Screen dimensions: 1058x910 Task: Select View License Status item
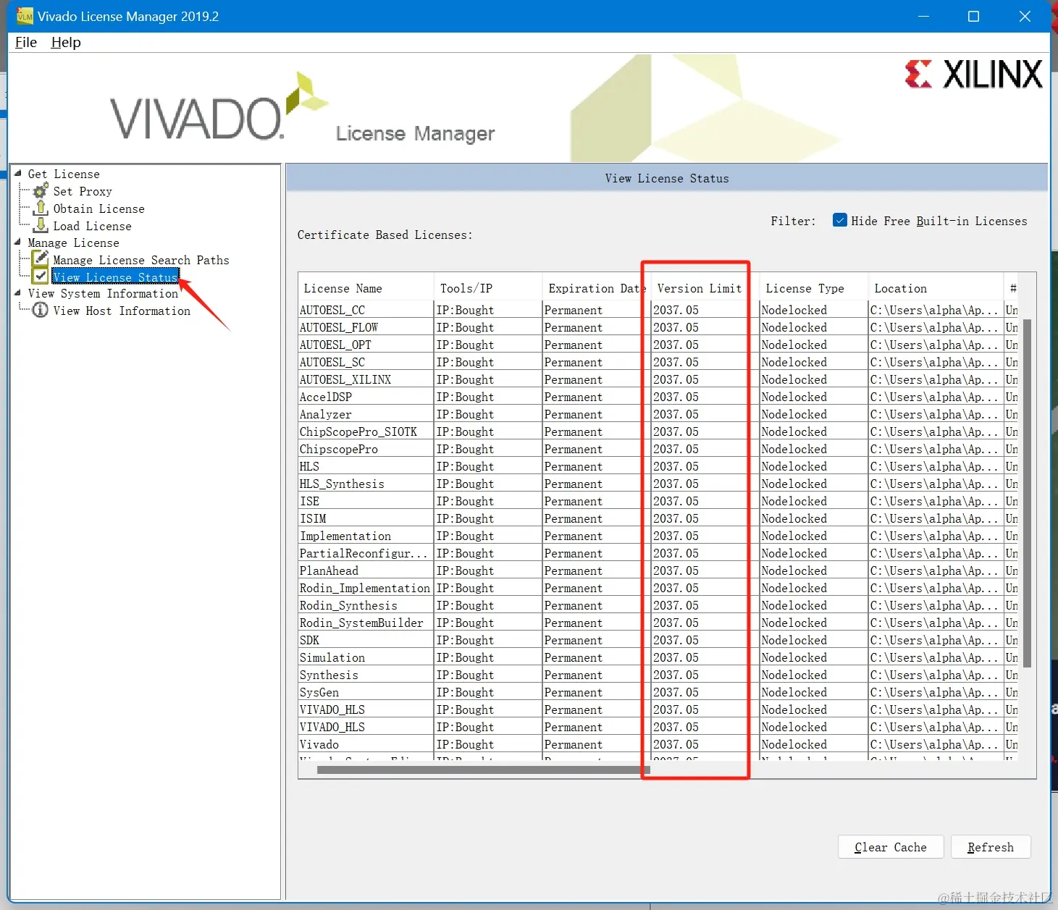pyautogui.click(x=115, y=277)
